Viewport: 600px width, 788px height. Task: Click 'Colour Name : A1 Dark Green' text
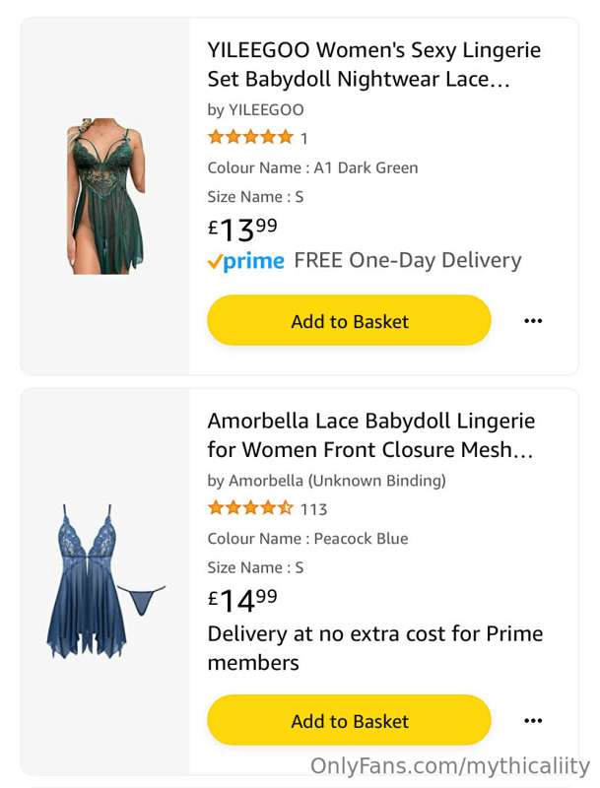312,167
